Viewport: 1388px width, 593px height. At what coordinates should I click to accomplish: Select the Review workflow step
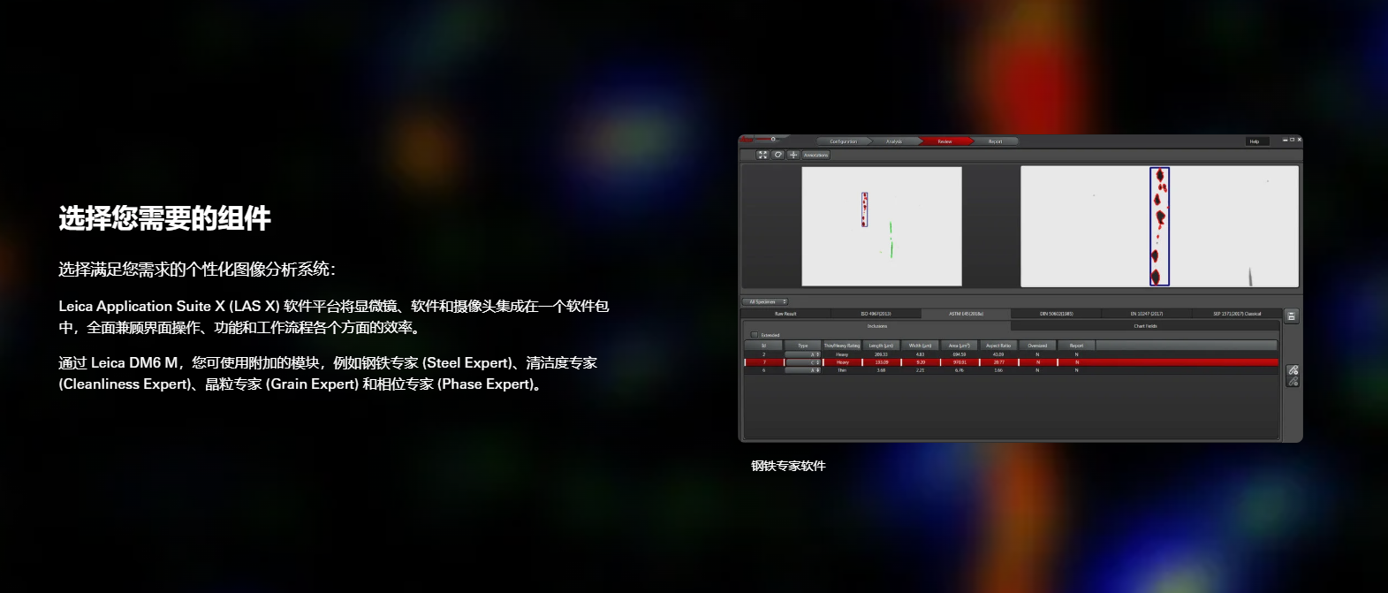tap(944, 141)
